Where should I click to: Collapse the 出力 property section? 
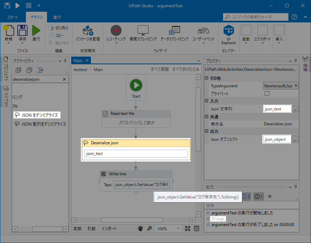pos(207,131)
